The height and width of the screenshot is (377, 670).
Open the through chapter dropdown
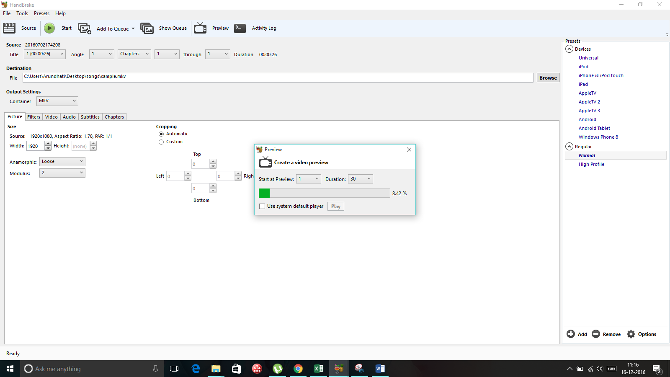218,54
